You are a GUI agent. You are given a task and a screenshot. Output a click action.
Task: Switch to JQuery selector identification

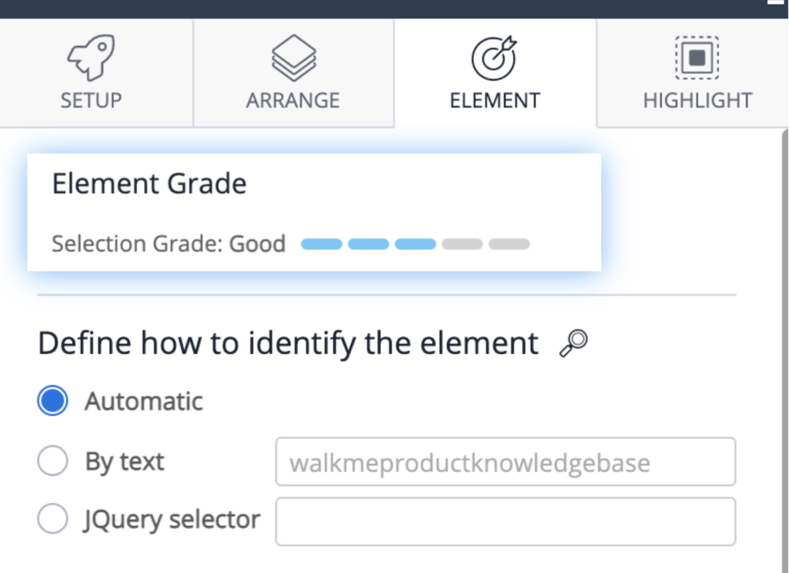tap(52, 519)
